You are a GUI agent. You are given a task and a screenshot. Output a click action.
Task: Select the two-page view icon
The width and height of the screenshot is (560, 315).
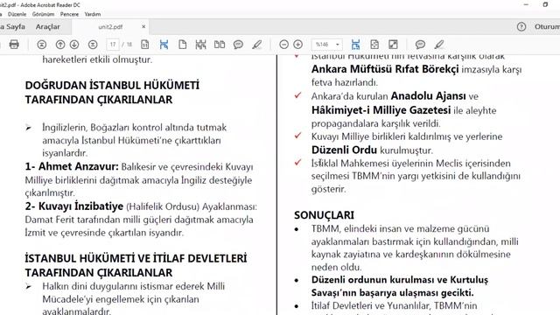click(220, 45)
